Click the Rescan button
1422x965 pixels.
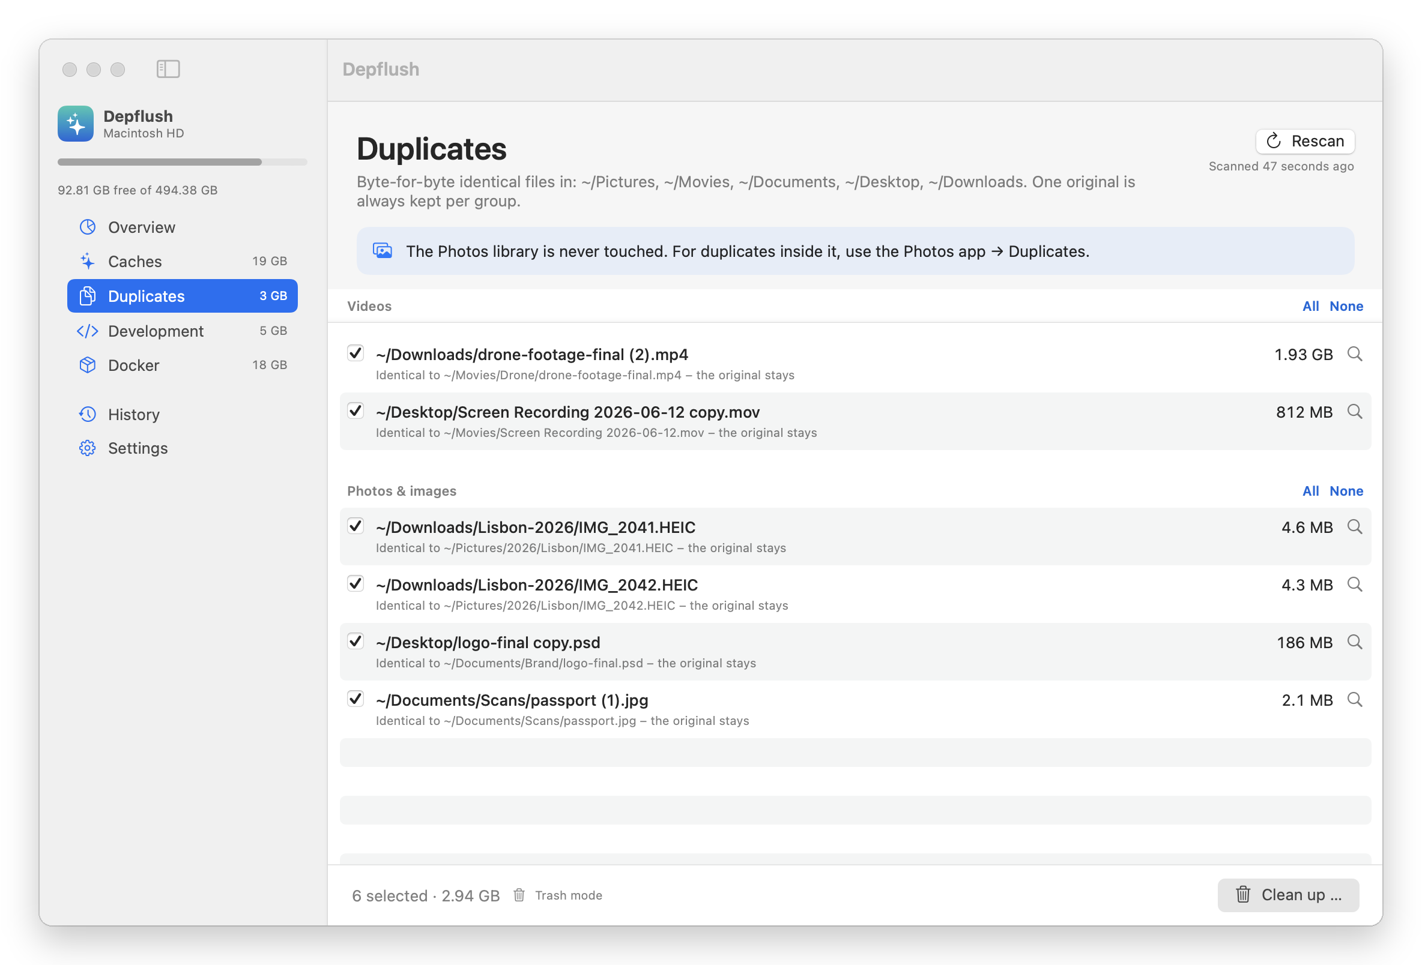point(1305,141)
